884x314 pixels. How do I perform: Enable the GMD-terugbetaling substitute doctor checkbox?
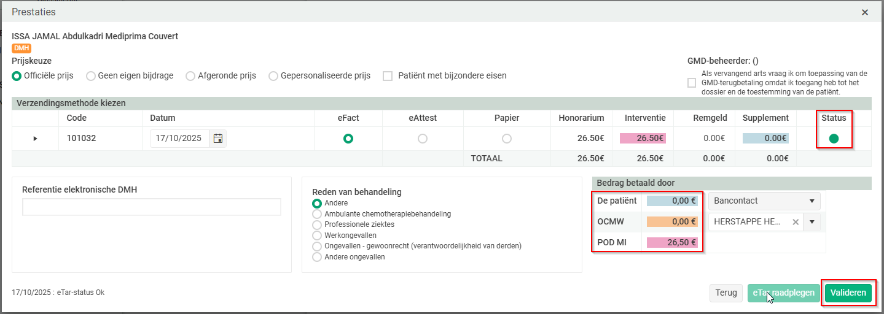pyautogui.click(x=692, y=82)
